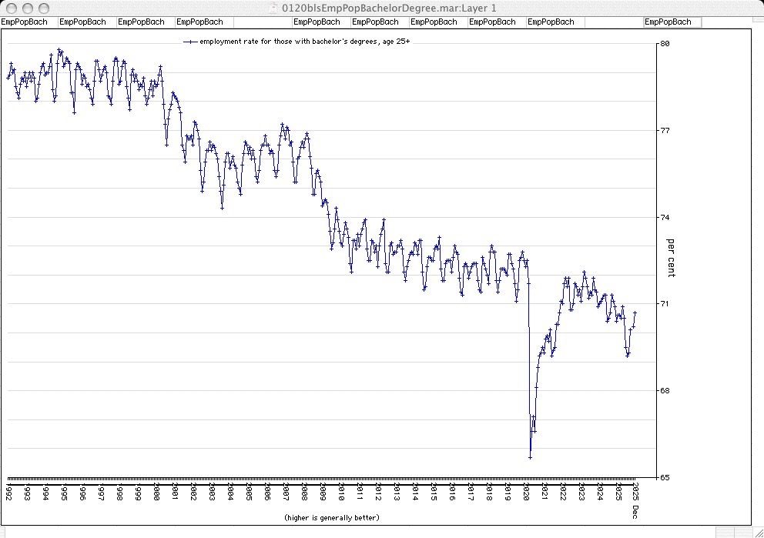Select the leftmost EmpPopBach tab
This screenshot has height=538, width=764.
coord(25,22)
